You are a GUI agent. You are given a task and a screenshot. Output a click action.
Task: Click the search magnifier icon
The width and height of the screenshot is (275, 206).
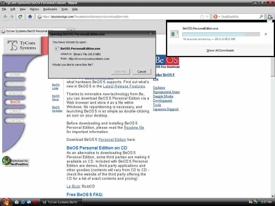pos(261,16)
